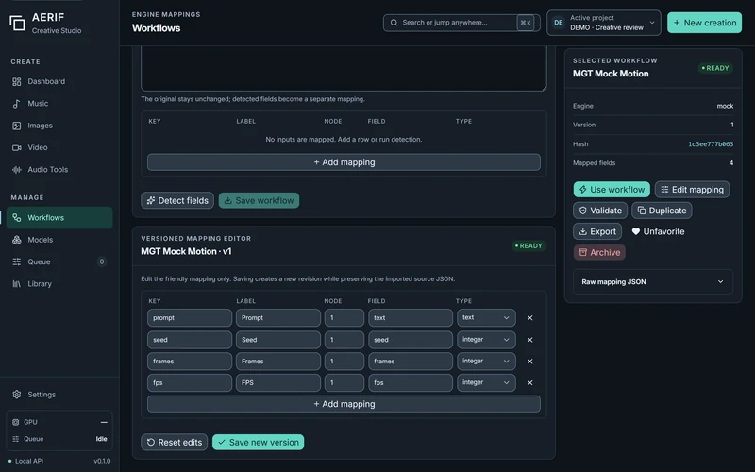Click the Validate shield icon

click(x=582, y=211)
